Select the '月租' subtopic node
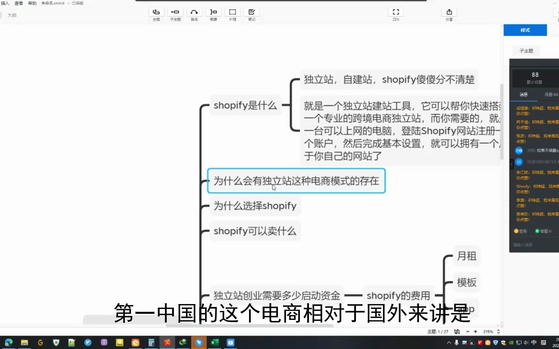 466,256
